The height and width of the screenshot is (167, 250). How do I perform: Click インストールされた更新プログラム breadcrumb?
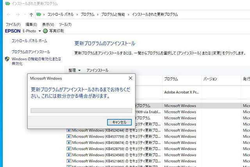[155, 14]
